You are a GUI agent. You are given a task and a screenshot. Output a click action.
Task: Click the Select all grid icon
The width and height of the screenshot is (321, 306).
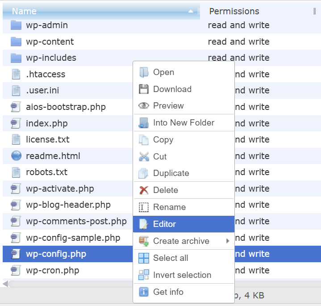coord(144,258)
